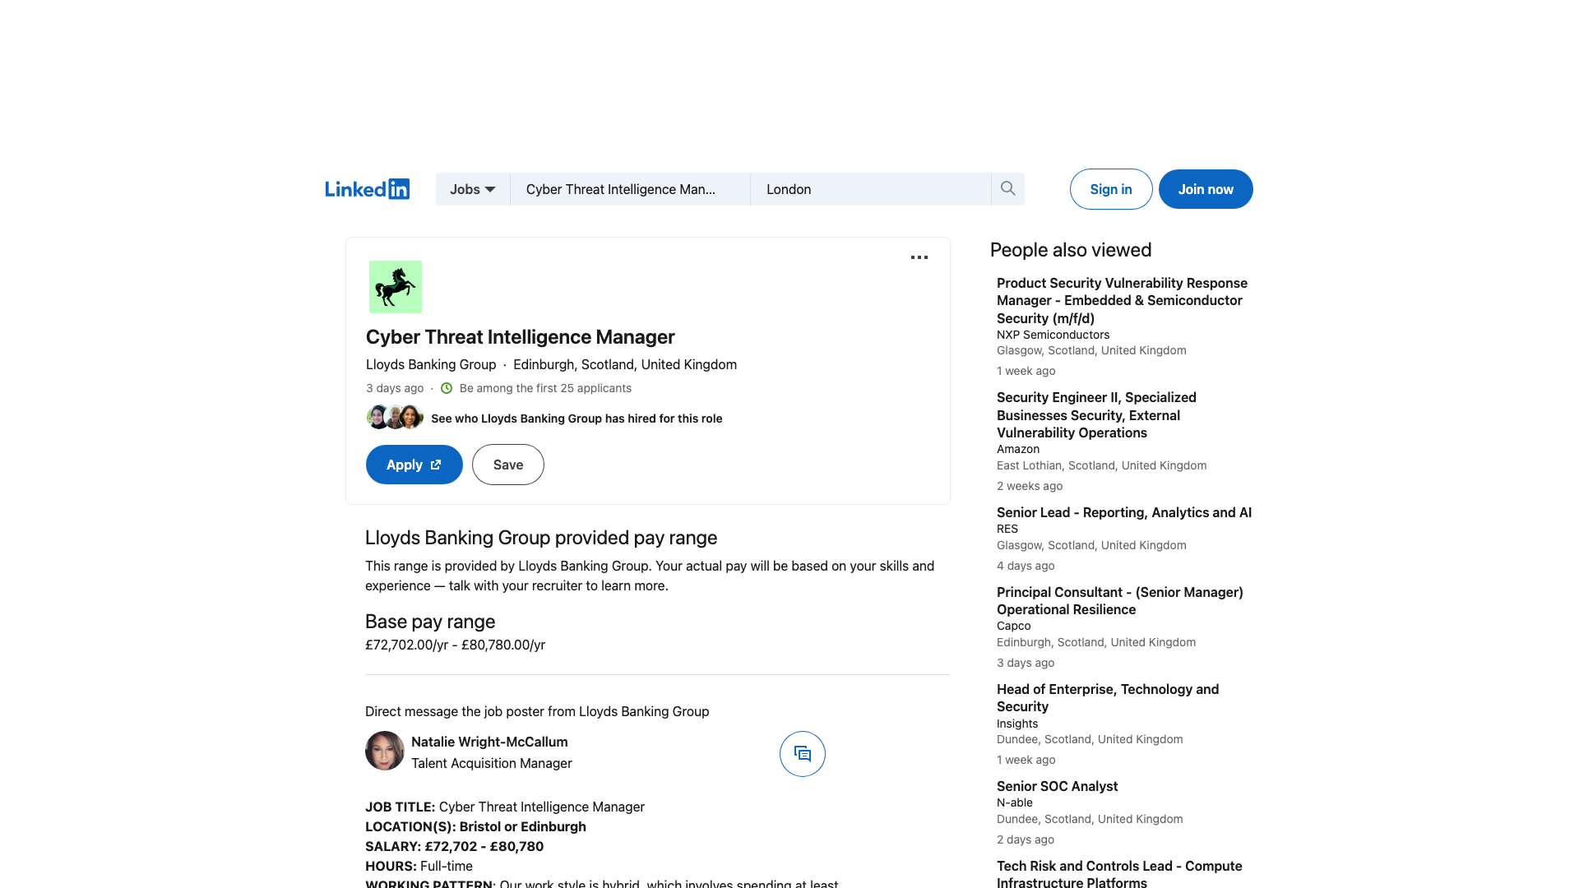1579x888 pixels.
Task: Edit the London location search field
Action: tap(871, 189)
